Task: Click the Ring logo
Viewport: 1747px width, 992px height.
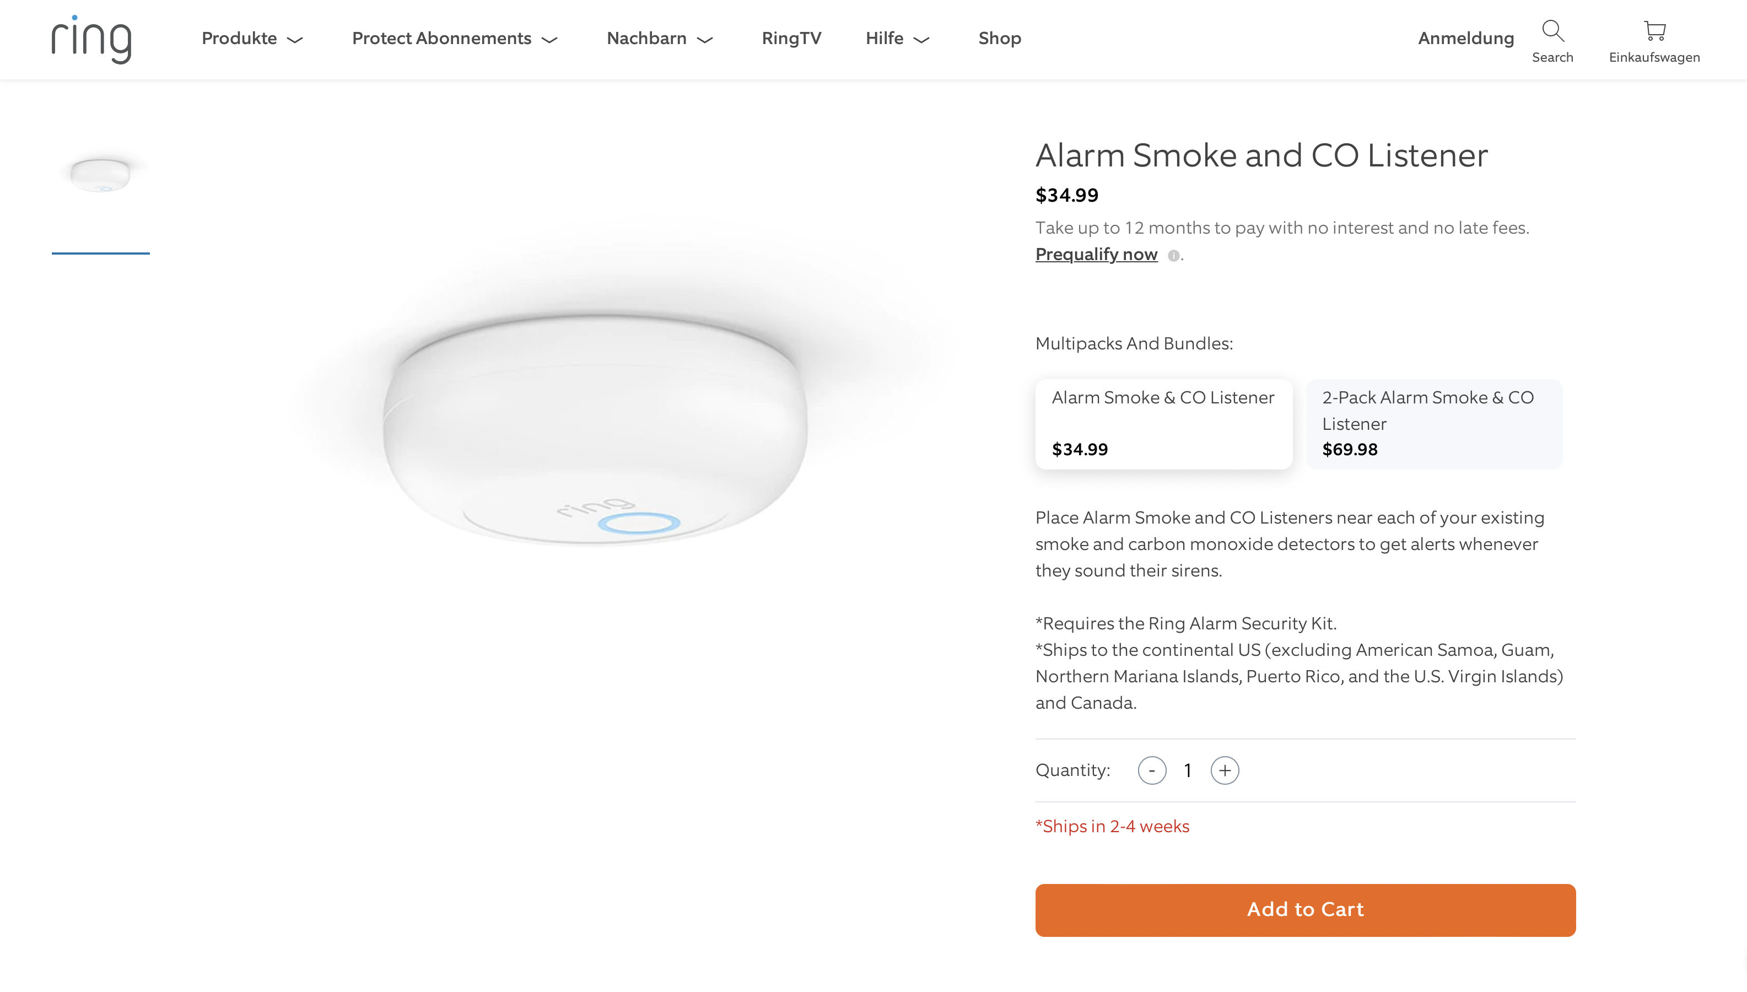Action: (x=91, y=40)
